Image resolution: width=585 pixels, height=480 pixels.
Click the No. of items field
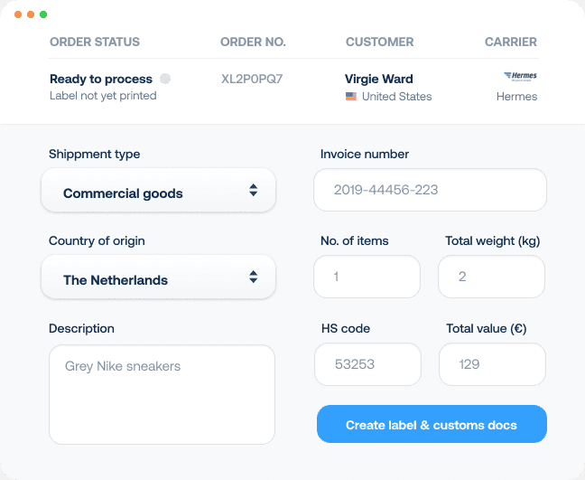pos(367,277)
